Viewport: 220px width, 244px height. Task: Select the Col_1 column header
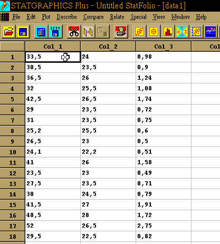point(53,46)
